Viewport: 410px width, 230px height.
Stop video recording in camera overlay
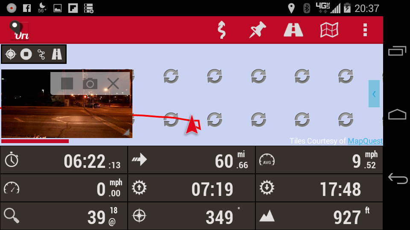point(67,84)
